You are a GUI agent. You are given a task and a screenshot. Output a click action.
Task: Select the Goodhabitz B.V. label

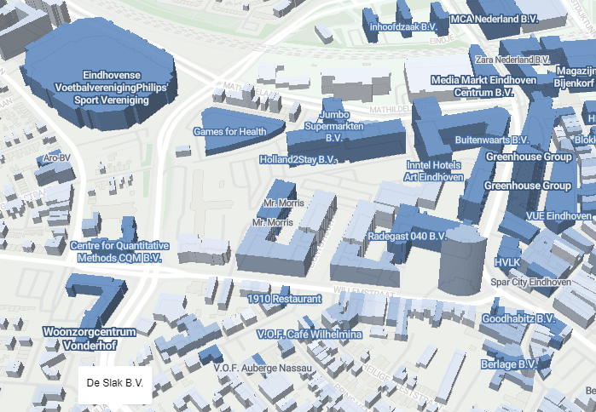point(518,318)
